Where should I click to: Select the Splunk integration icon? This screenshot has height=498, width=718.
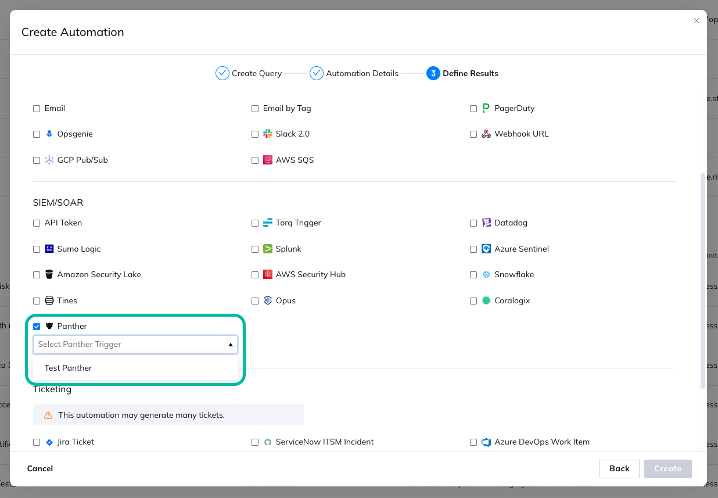[x=267, y=249]
